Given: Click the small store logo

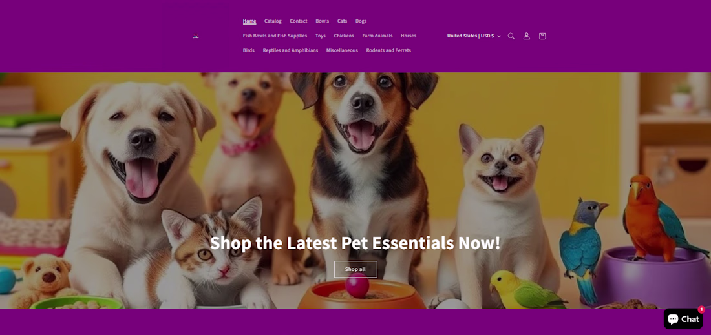Looking at the screenshot, I should click(196, 36).
